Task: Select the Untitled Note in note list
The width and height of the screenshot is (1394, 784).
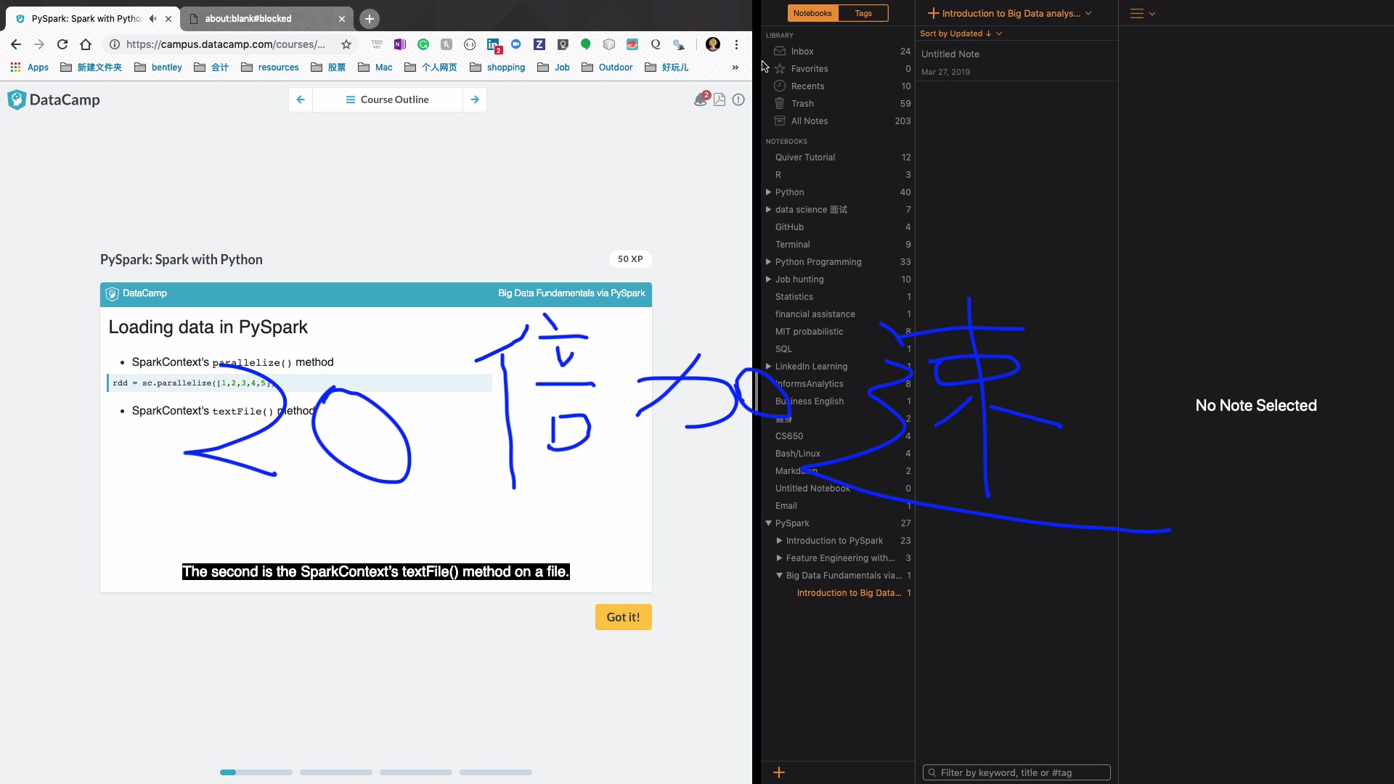Action: [x=1016, y=62]
